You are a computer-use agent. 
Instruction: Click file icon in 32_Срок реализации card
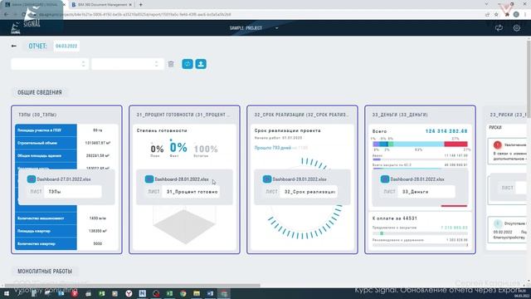(x=267, y=179)
